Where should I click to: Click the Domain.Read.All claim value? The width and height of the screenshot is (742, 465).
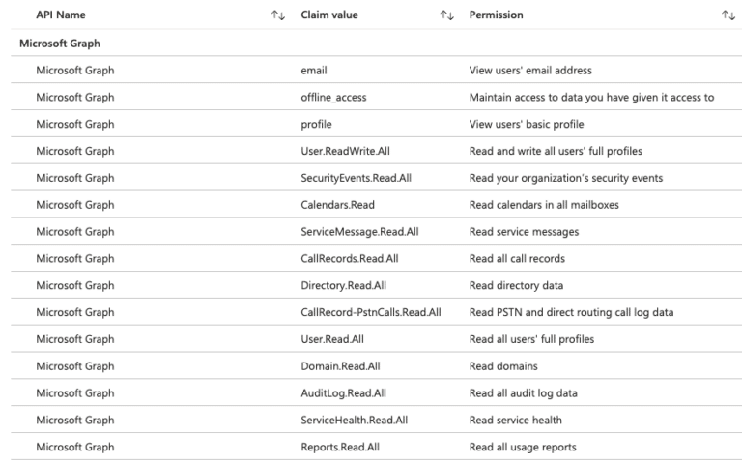pos(341,366)
